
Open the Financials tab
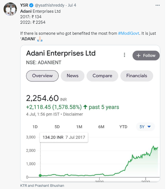[137, 76]
